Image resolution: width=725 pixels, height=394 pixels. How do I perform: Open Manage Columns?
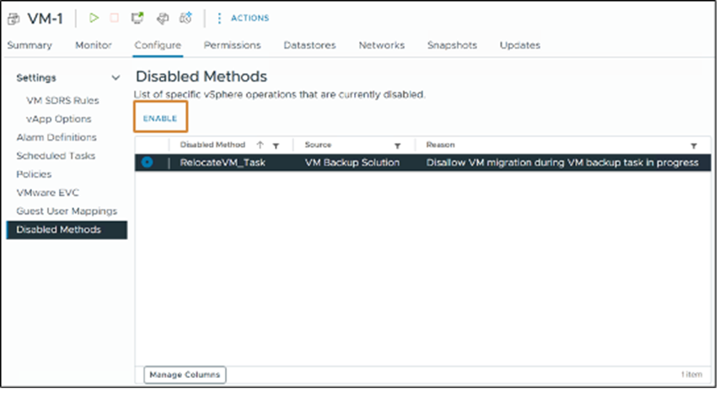(185, 375)
